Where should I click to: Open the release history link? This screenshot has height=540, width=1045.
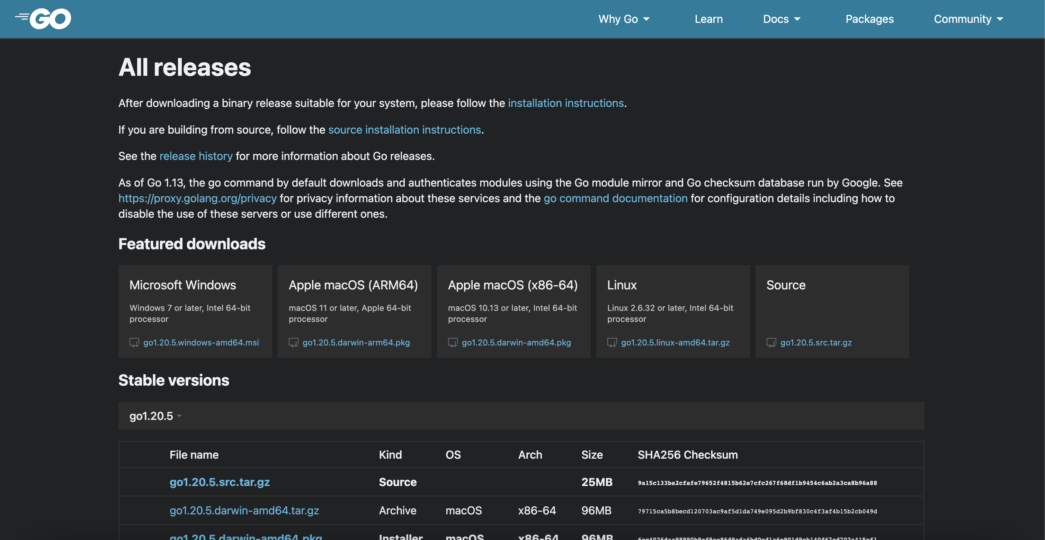point(196,156)
